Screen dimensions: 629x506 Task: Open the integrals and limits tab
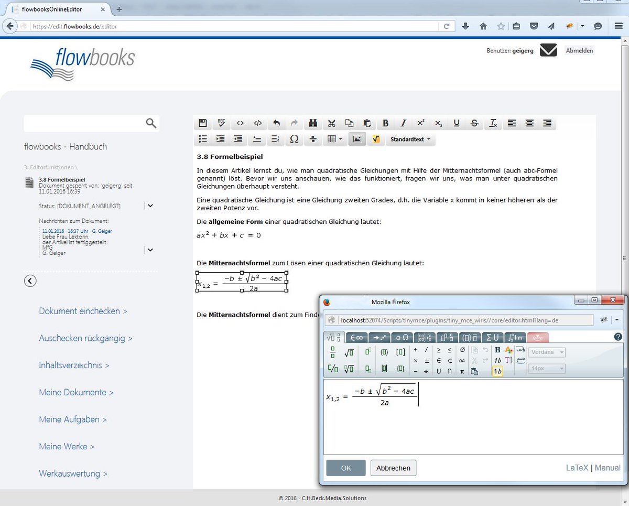[515, 337]
